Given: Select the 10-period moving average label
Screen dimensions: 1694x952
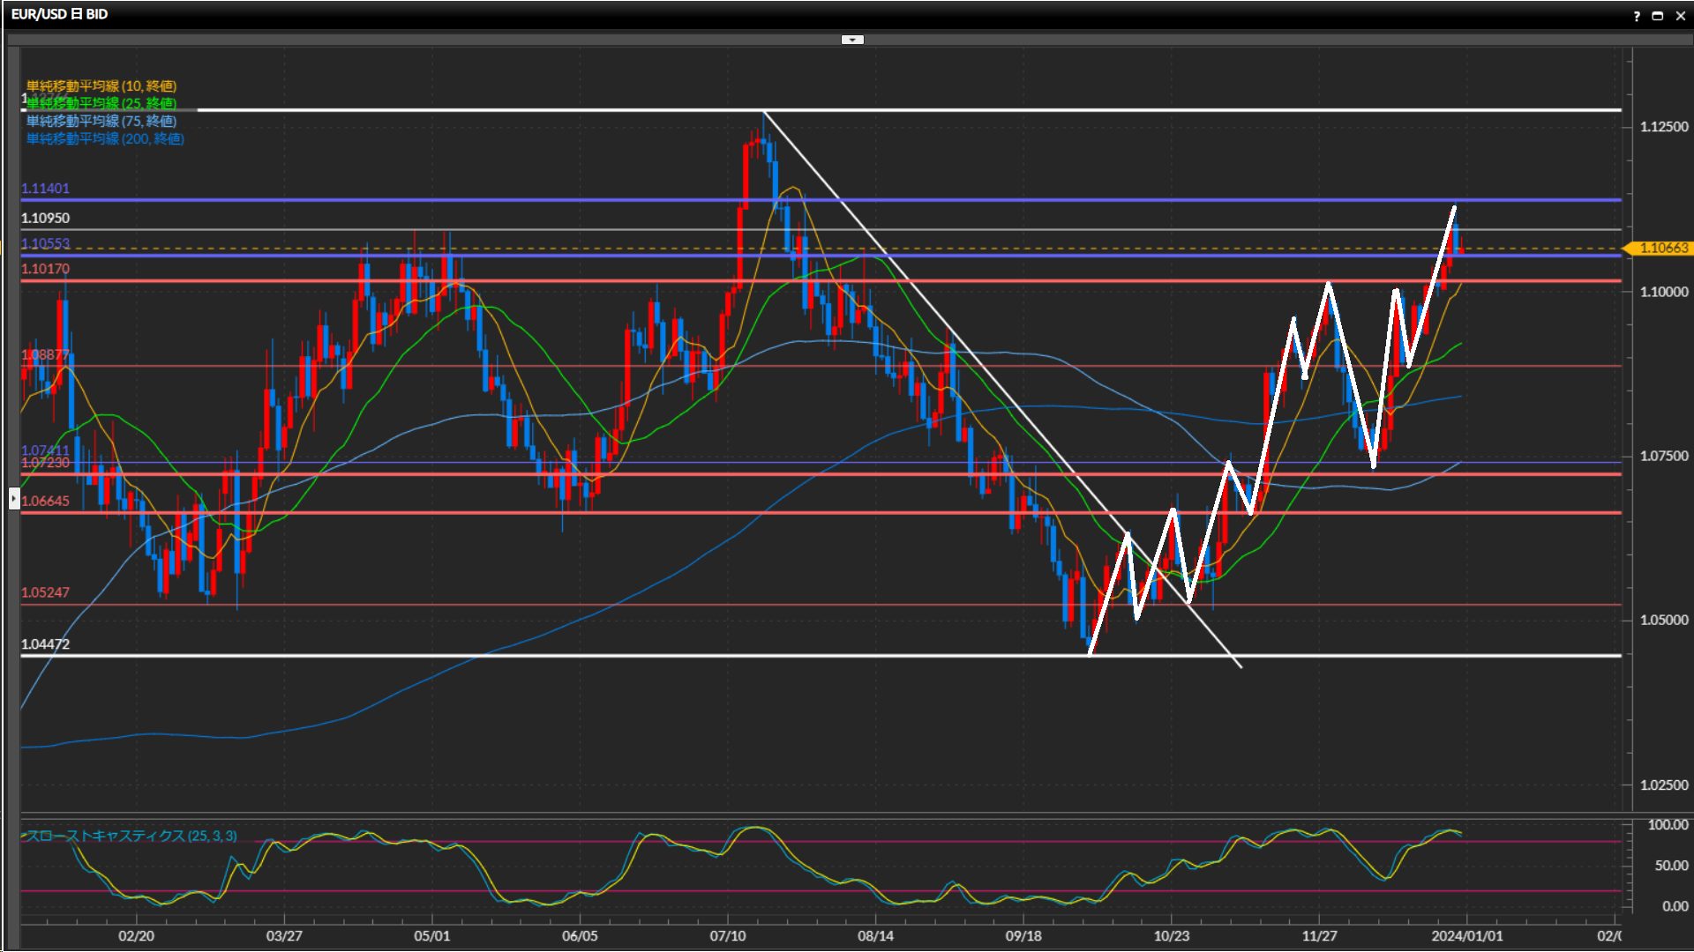Looking at the screenshot, I should (101, 86).
